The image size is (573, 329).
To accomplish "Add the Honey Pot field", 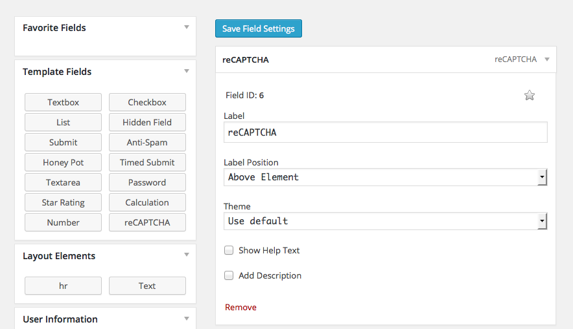I will pyautogui.click(x=63, y=162).
